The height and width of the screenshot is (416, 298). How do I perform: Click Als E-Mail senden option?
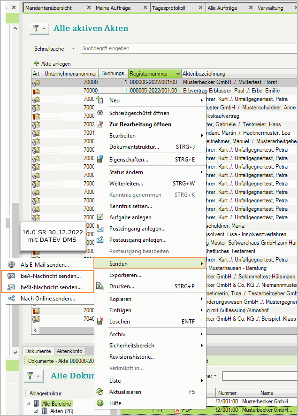click(45, 265)
